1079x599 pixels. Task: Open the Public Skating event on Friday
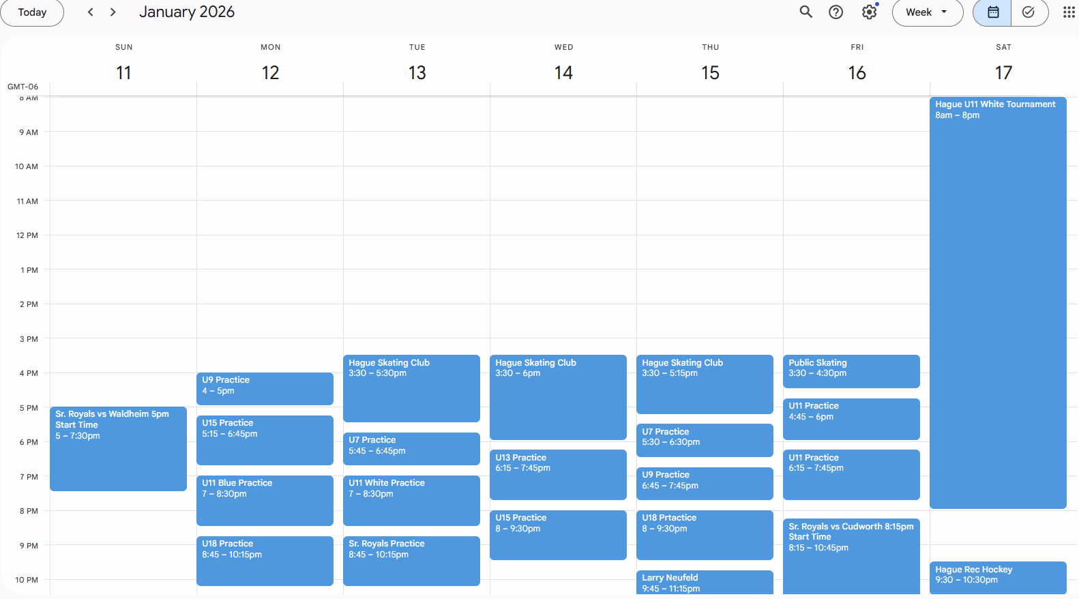[x=851, y=370]
